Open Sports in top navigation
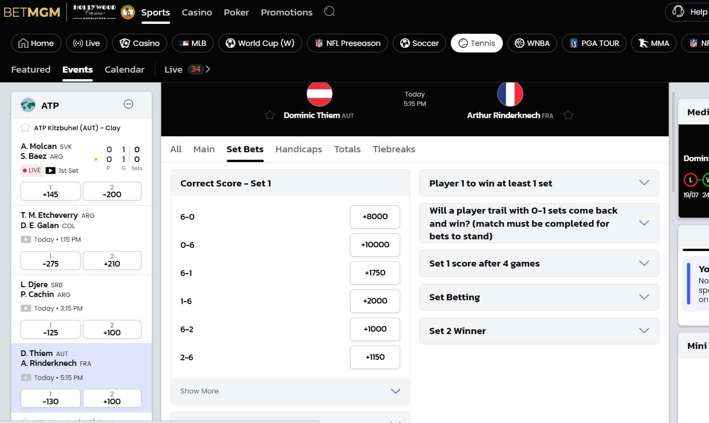This screenshot has height=423, width=709. 156,13
